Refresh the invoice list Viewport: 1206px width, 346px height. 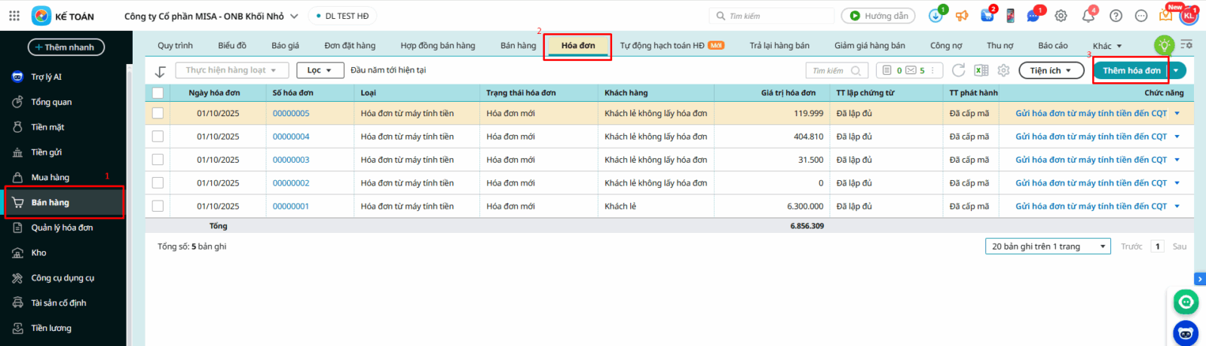click(958, 70)
